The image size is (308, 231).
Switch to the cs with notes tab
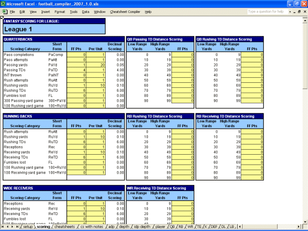click(x=92, y=227)
